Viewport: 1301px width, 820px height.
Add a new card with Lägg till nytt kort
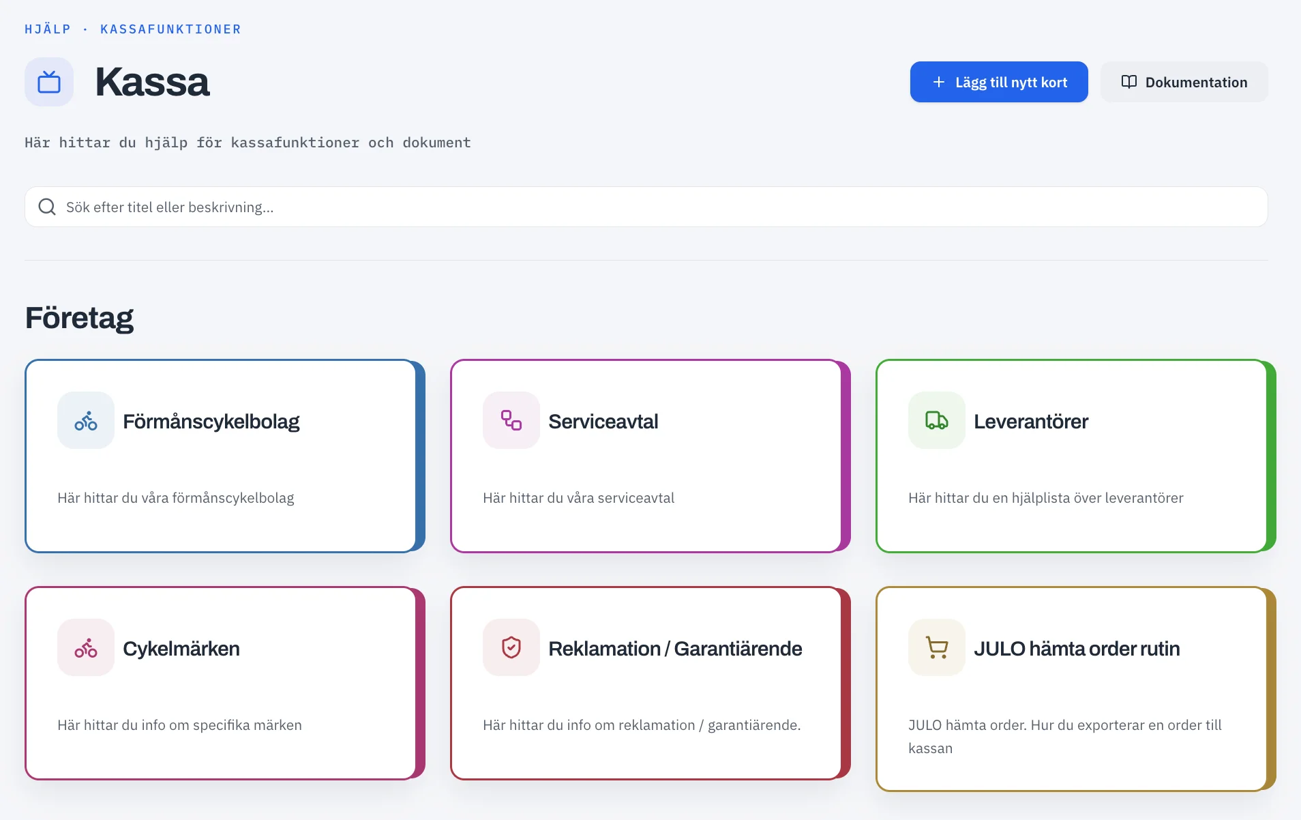pos(999,82)
